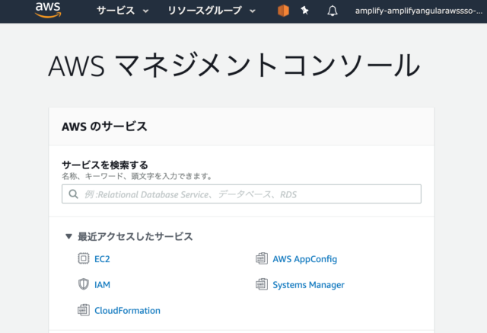Open the IAM link

(102, 285)
